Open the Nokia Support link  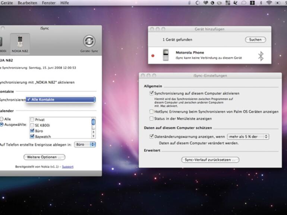(67, 167)
